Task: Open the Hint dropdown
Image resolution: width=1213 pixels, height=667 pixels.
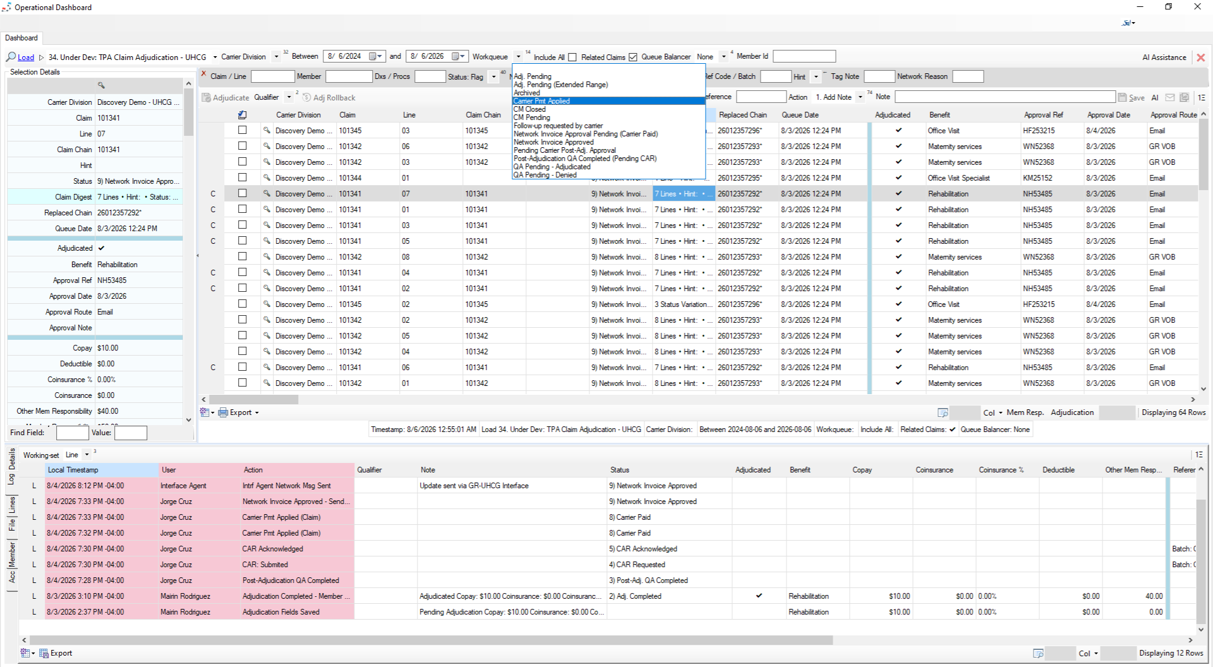Action: (x=816, y=77)
